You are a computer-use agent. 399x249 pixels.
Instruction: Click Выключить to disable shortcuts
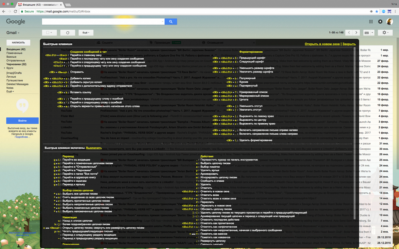(94, 148)
